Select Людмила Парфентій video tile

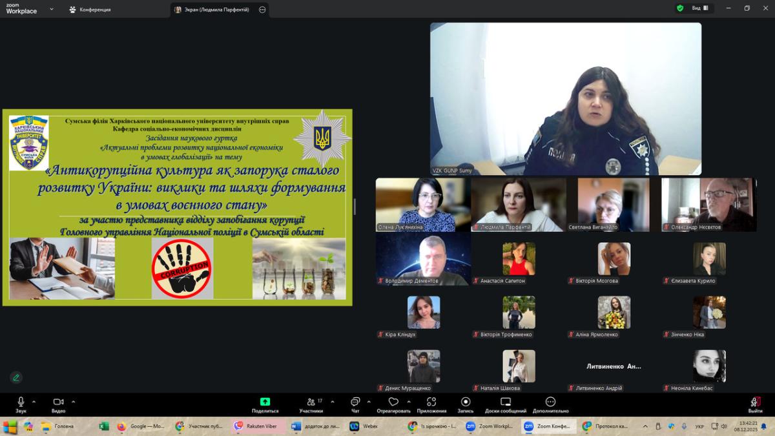coord(519,205)
